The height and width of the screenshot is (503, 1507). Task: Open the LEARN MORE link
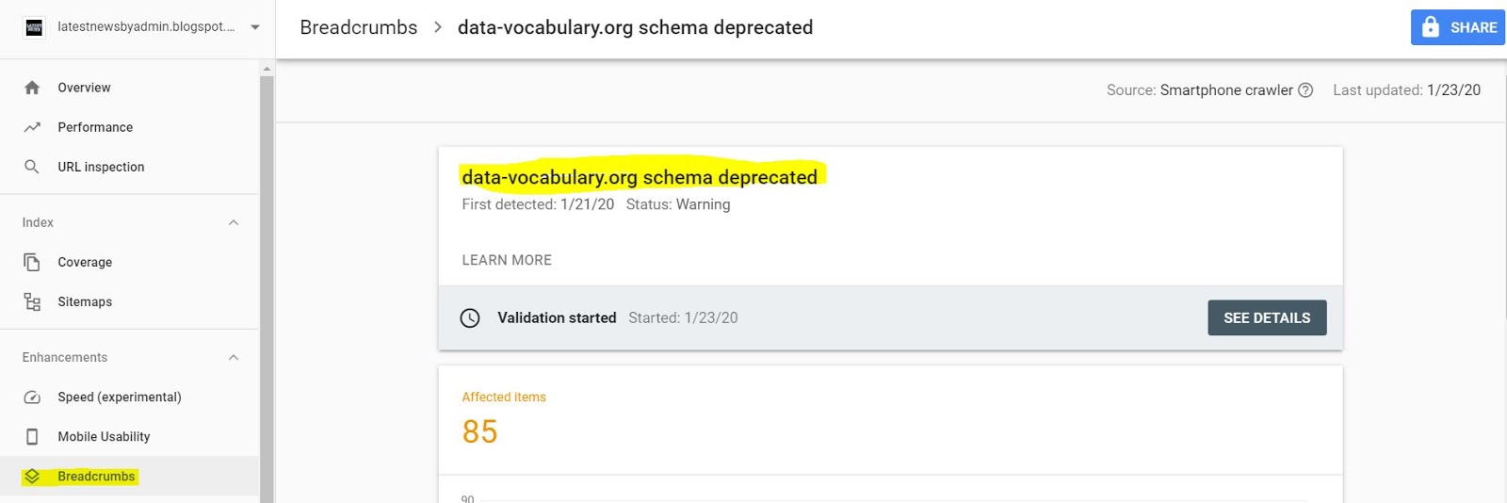[x=507, y=260]
